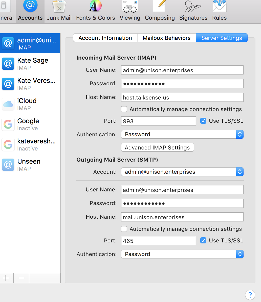Click incoming Host Name field host.talksense.us
This screenshot has height=302, width=261.
point(182,97)
